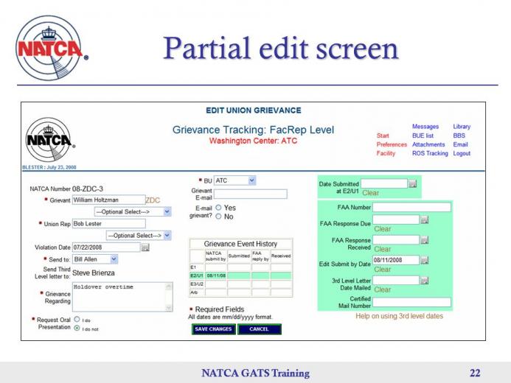Screen dimensions: 511x383
Task: Click the Certified Mail Number field
Action: pyautogui.click(x=411, y=302)
